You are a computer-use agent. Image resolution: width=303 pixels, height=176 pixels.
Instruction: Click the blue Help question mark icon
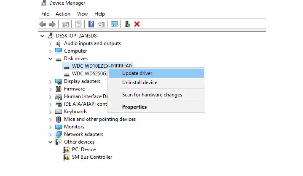(x=91, y=24)
